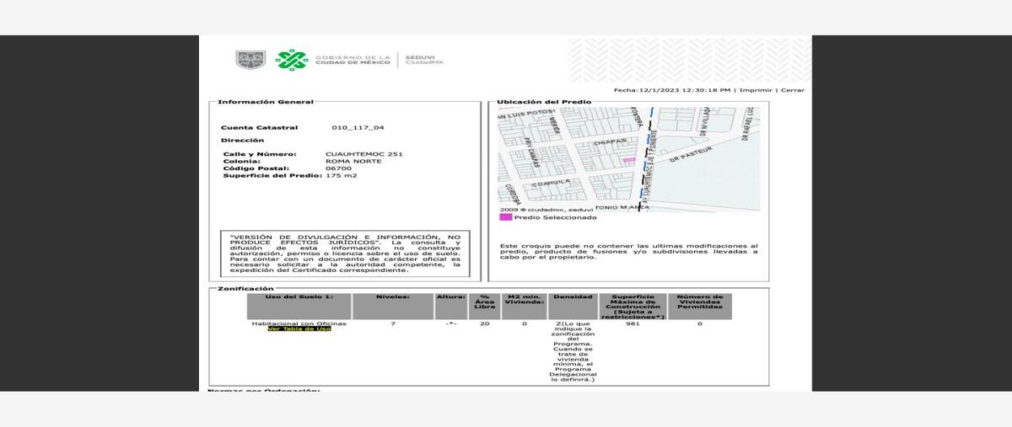Click the COAHUILA street label on map

coord(551,182)
